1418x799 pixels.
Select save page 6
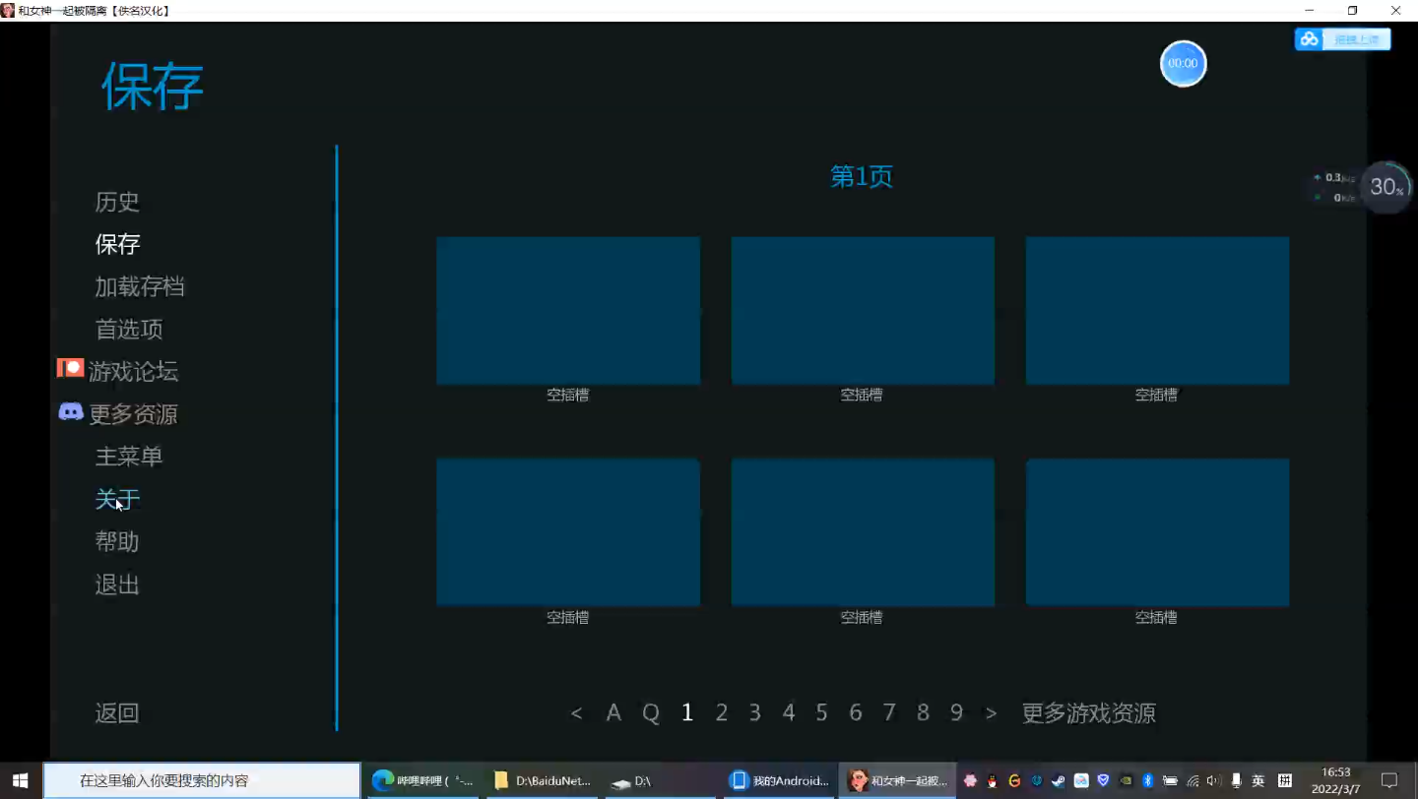click(x=855, y=713)
